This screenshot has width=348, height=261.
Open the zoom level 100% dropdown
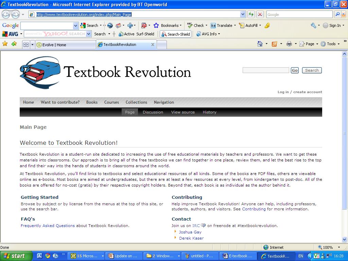point(339,247)
